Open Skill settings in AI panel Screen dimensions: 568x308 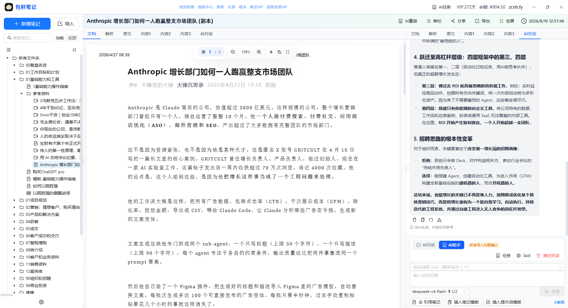pos(523,256)
